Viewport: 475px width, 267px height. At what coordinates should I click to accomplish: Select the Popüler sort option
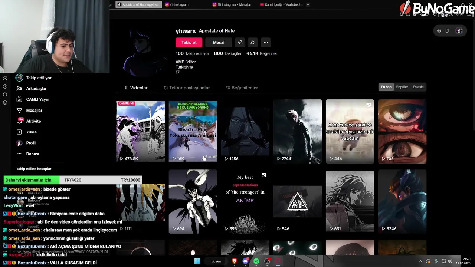[x=402, y=87]
